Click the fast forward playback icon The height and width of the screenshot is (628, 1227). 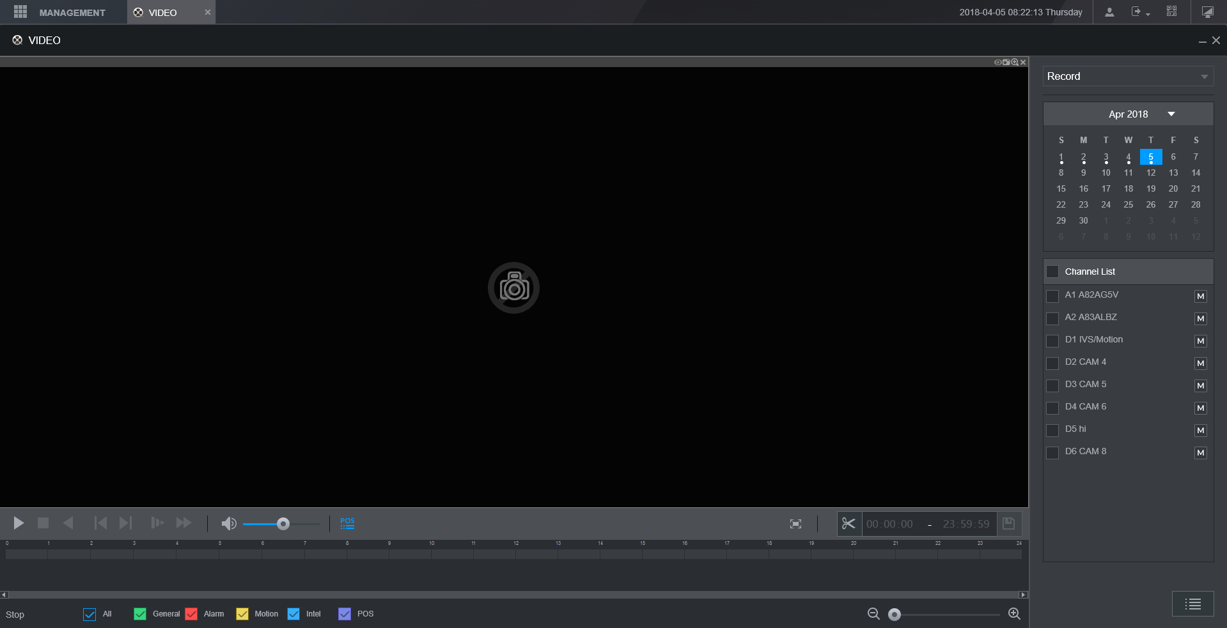click(184, 523)
